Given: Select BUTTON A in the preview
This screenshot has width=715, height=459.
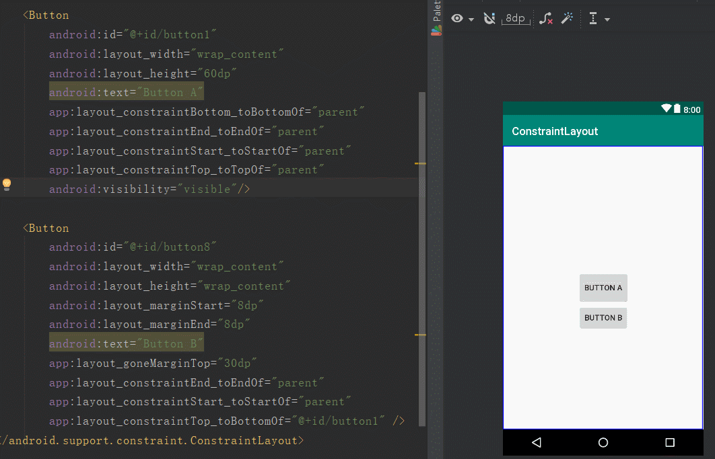Looking at the screenshot, I should 603,288.
